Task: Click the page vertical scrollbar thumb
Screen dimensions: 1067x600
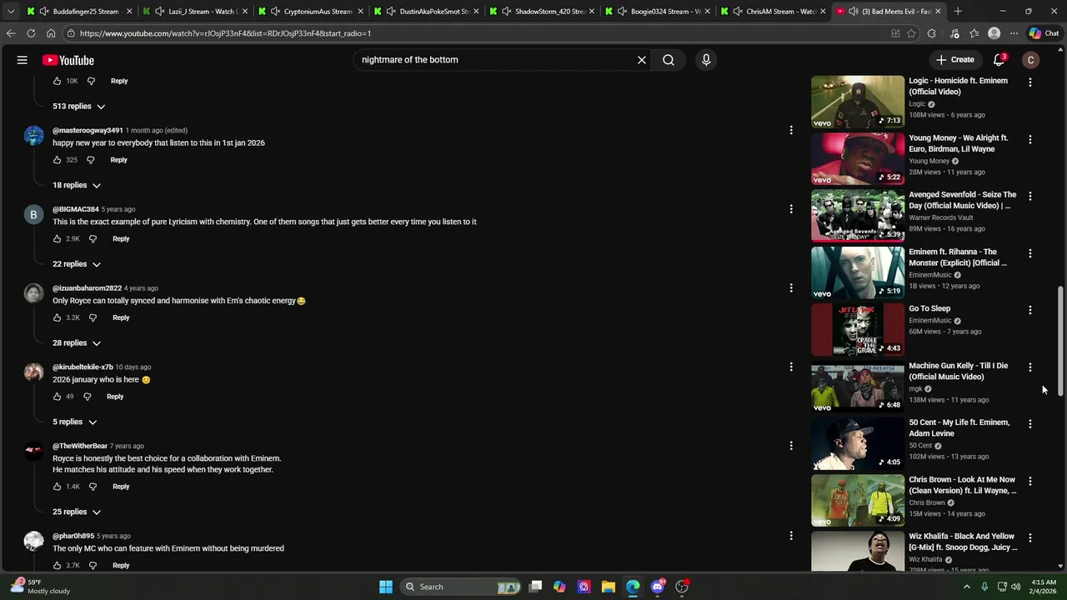Action: point(1061,342)
